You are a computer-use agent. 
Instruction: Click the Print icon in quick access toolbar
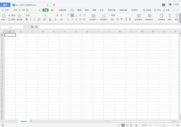24,10
